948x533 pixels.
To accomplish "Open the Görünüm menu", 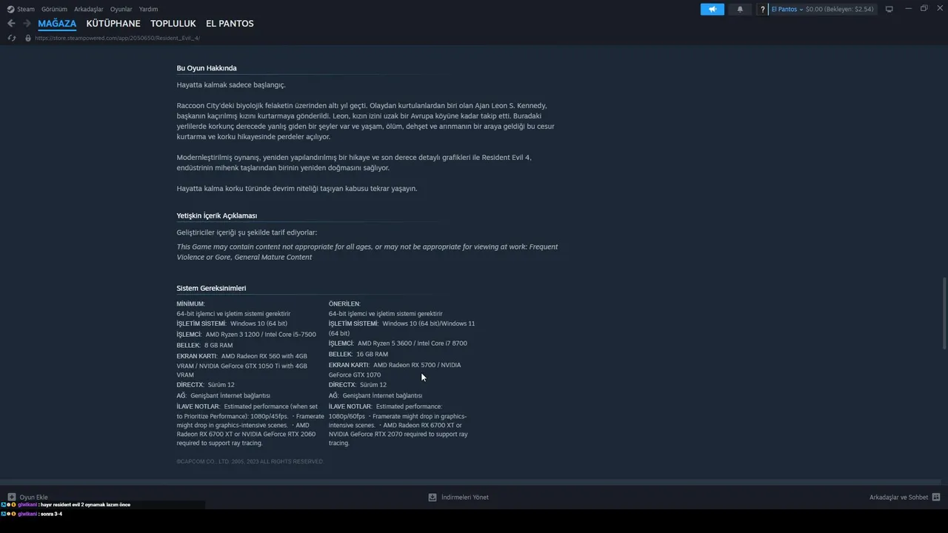I will click(x=54, y=9).
